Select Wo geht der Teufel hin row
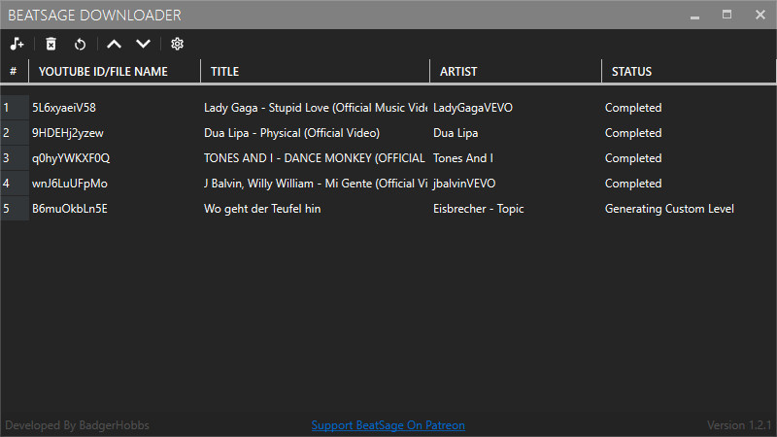Viewport: 777px width, 437px height. (388, 209)
